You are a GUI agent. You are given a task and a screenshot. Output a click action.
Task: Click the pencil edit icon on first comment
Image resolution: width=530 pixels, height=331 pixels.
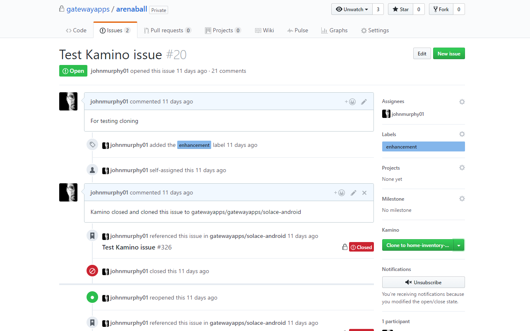click(x=364, y=102)
